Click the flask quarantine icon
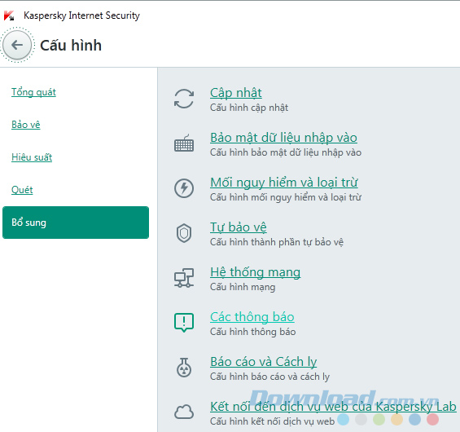This screenshot has width=460, height=432. (x=184, y=367)
